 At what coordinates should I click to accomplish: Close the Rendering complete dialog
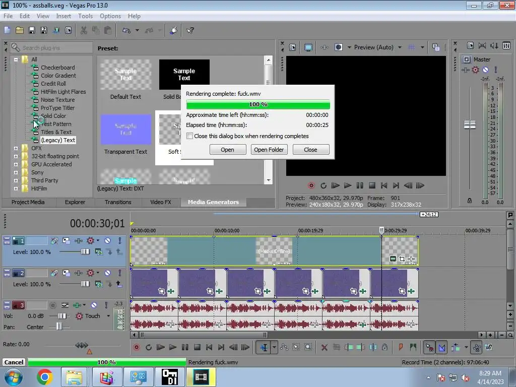[310, 150]
